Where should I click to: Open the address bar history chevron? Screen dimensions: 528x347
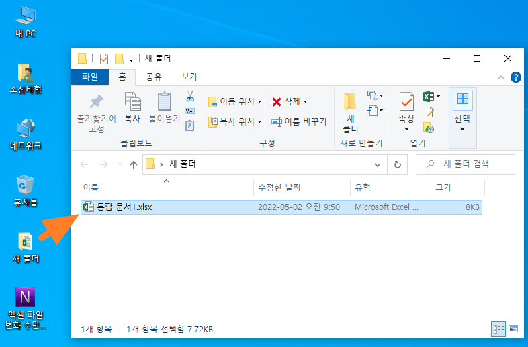click(x=378, y=165)
